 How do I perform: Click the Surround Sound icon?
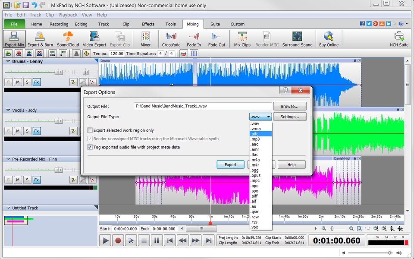tap(297, 38)
